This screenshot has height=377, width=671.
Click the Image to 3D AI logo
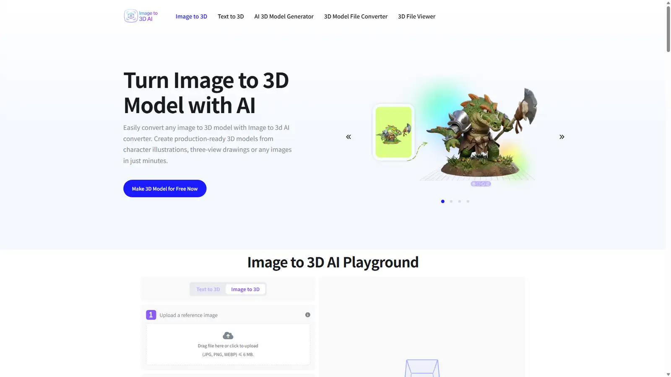(x=141, y=16)
